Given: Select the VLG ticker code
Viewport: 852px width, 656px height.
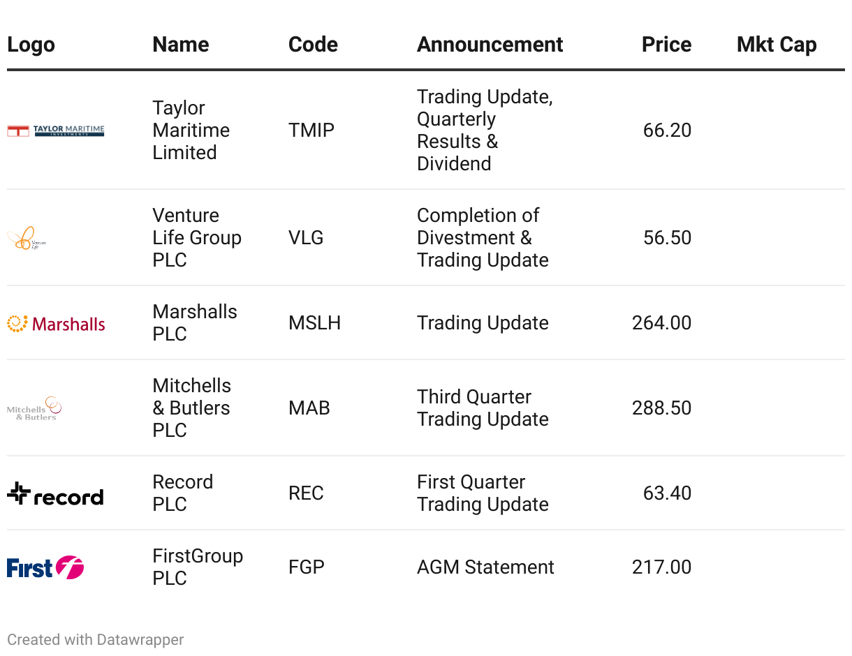Looking at the screenshot, I should click(x=306, y=238).
